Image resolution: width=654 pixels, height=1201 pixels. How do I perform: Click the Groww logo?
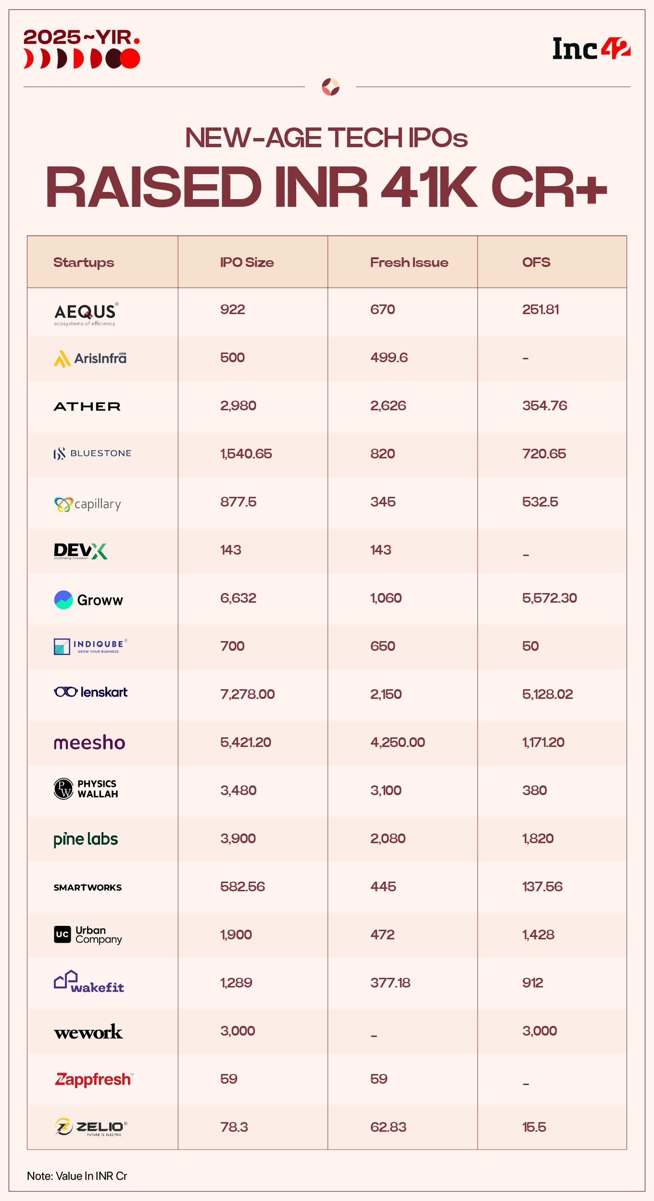click(x=88, y=600)
